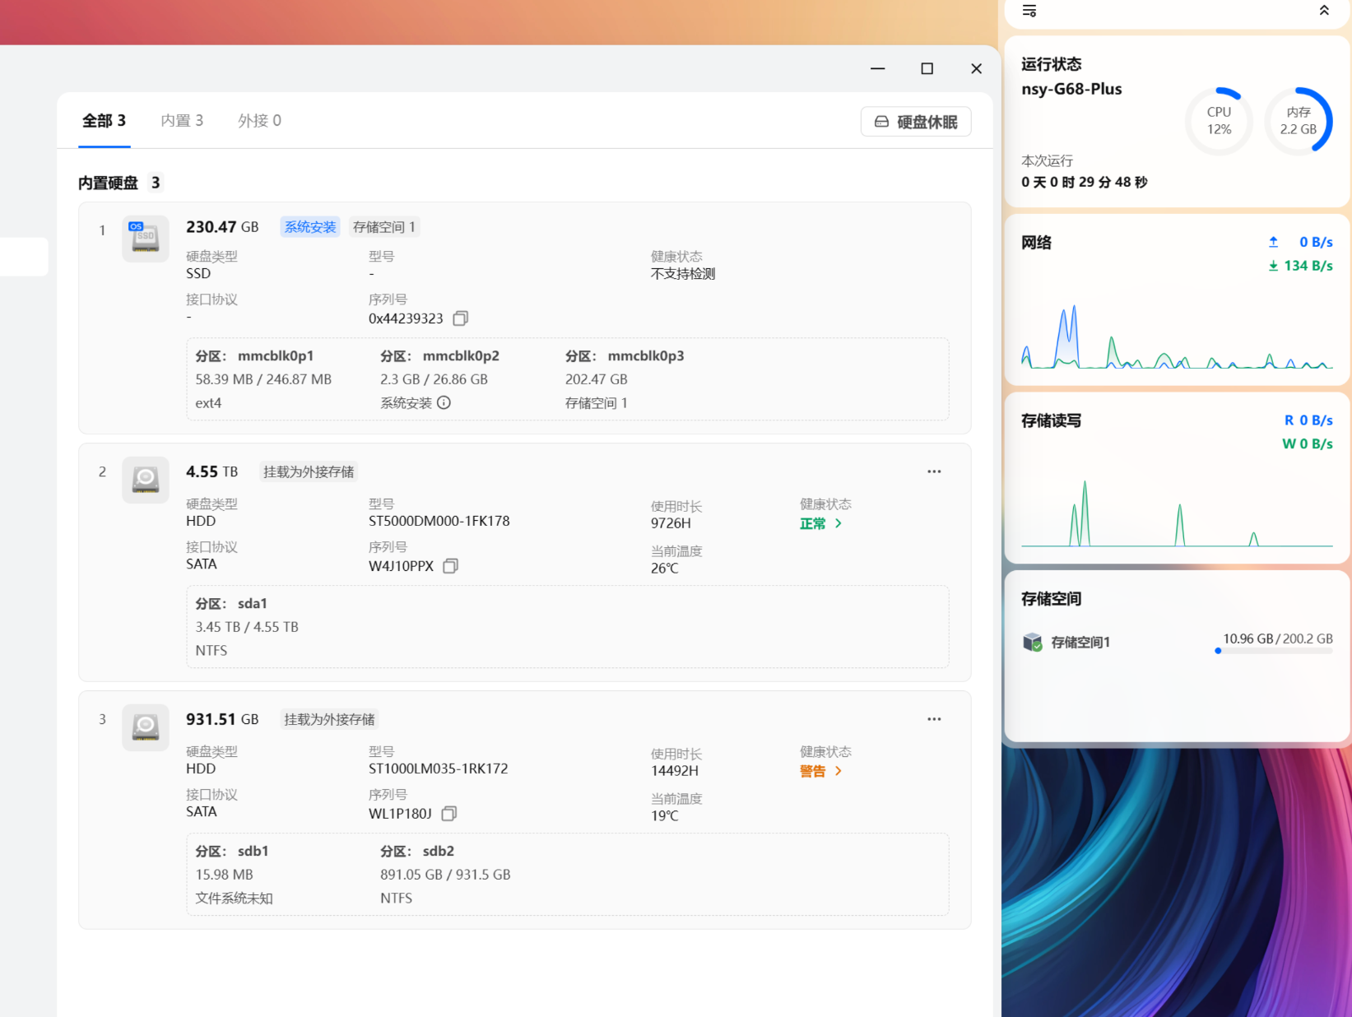
Task: Expand 正常 health status details
Action: [x=820, y=524]
